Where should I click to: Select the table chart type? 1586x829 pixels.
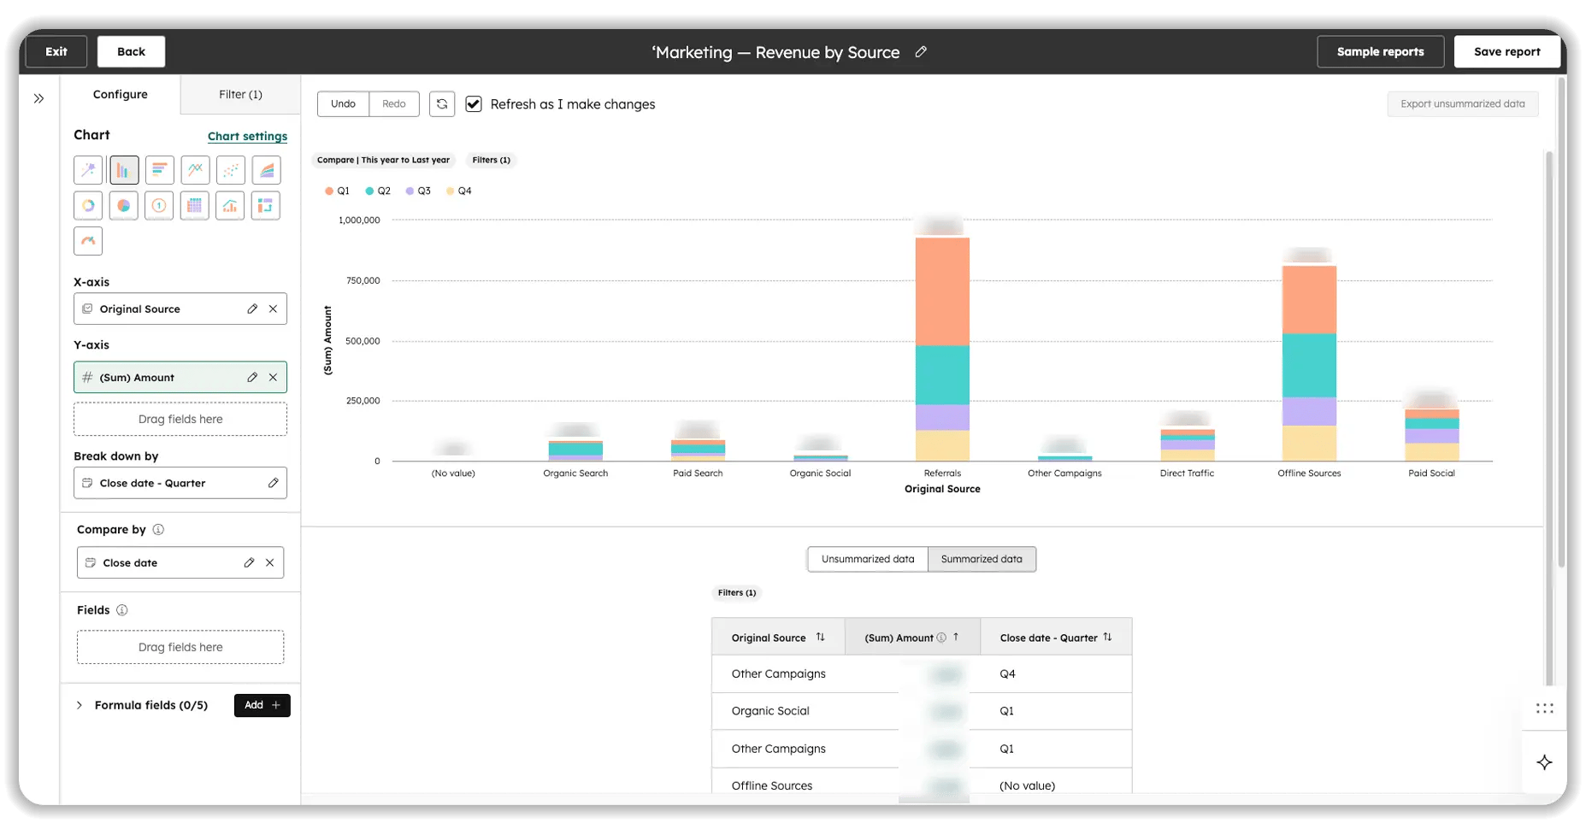[195, 205]
